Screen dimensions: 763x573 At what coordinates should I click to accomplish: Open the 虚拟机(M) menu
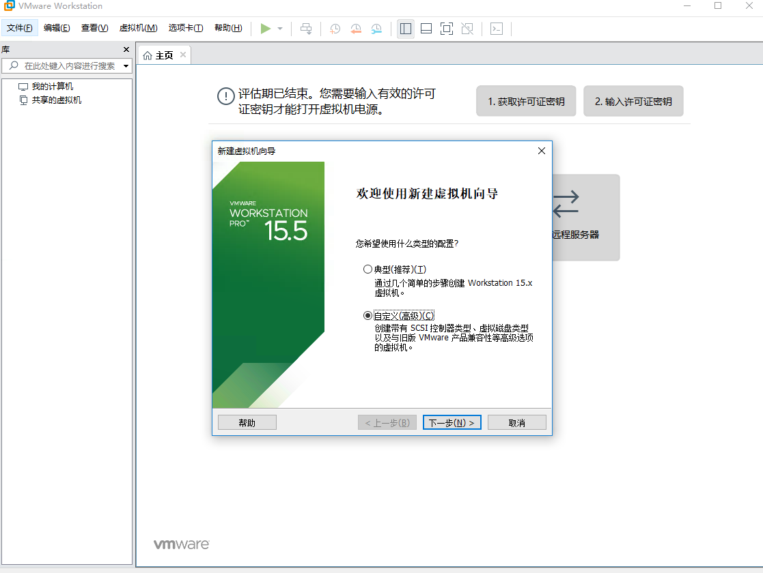[138, 28]
